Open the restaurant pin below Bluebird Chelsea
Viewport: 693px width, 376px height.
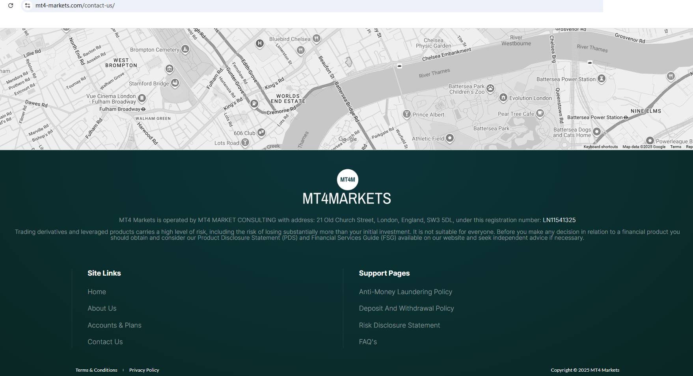tap(301, 50)
